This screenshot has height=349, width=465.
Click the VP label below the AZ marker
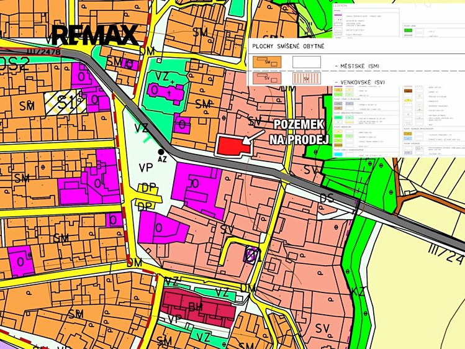coord(146,168)
